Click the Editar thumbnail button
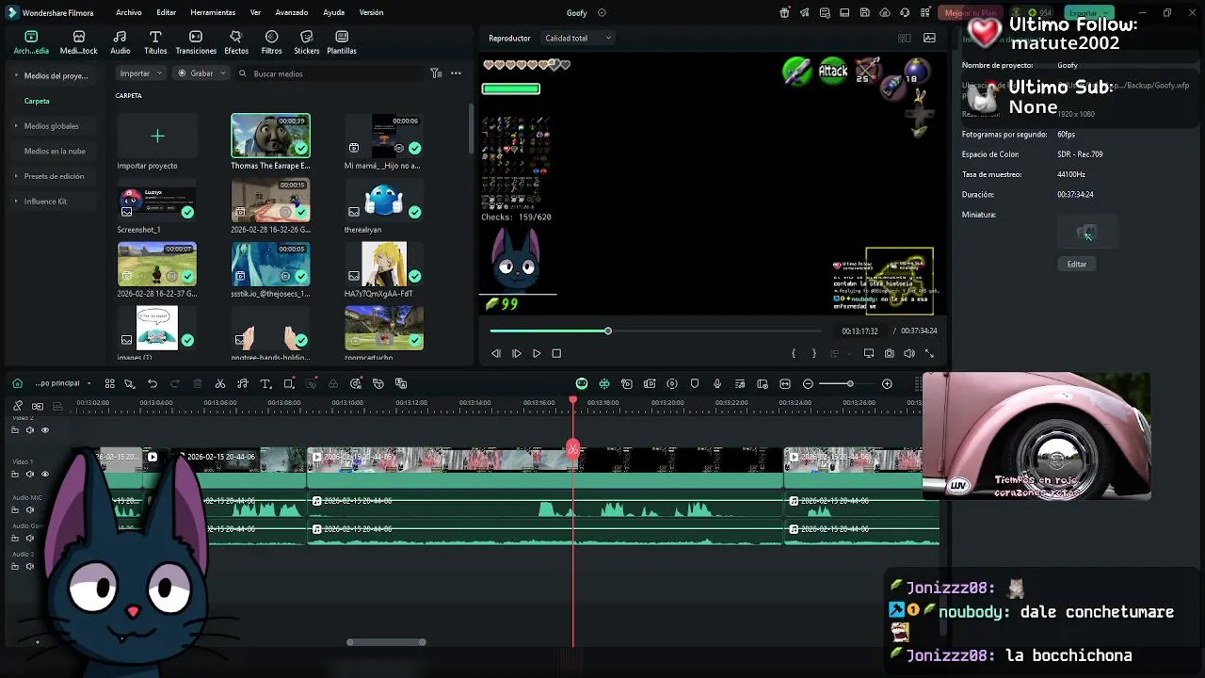The width and height of the screenshot is (1205, 678). [x=1077, y=265]
